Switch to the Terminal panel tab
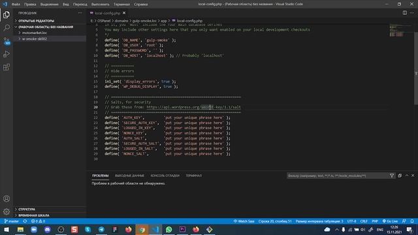This screenshot has height=235, width=418. click(x=194, y=176)
